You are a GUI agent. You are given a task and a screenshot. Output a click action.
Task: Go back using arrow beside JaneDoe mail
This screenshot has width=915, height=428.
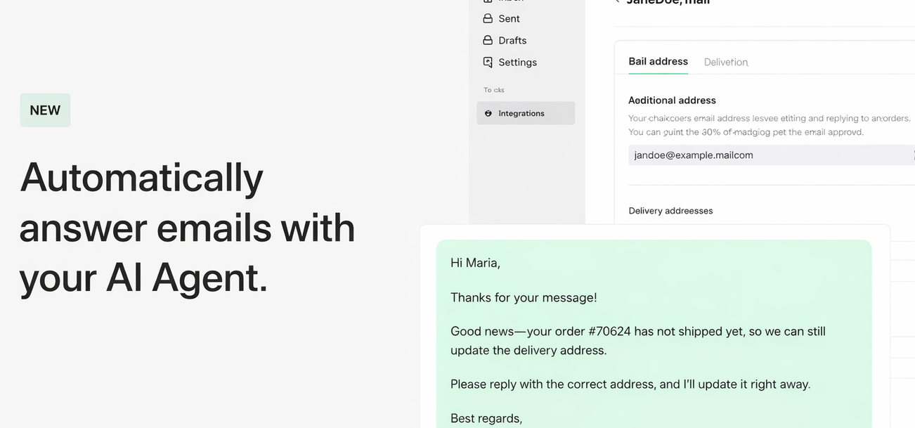(x=617, y=2)
